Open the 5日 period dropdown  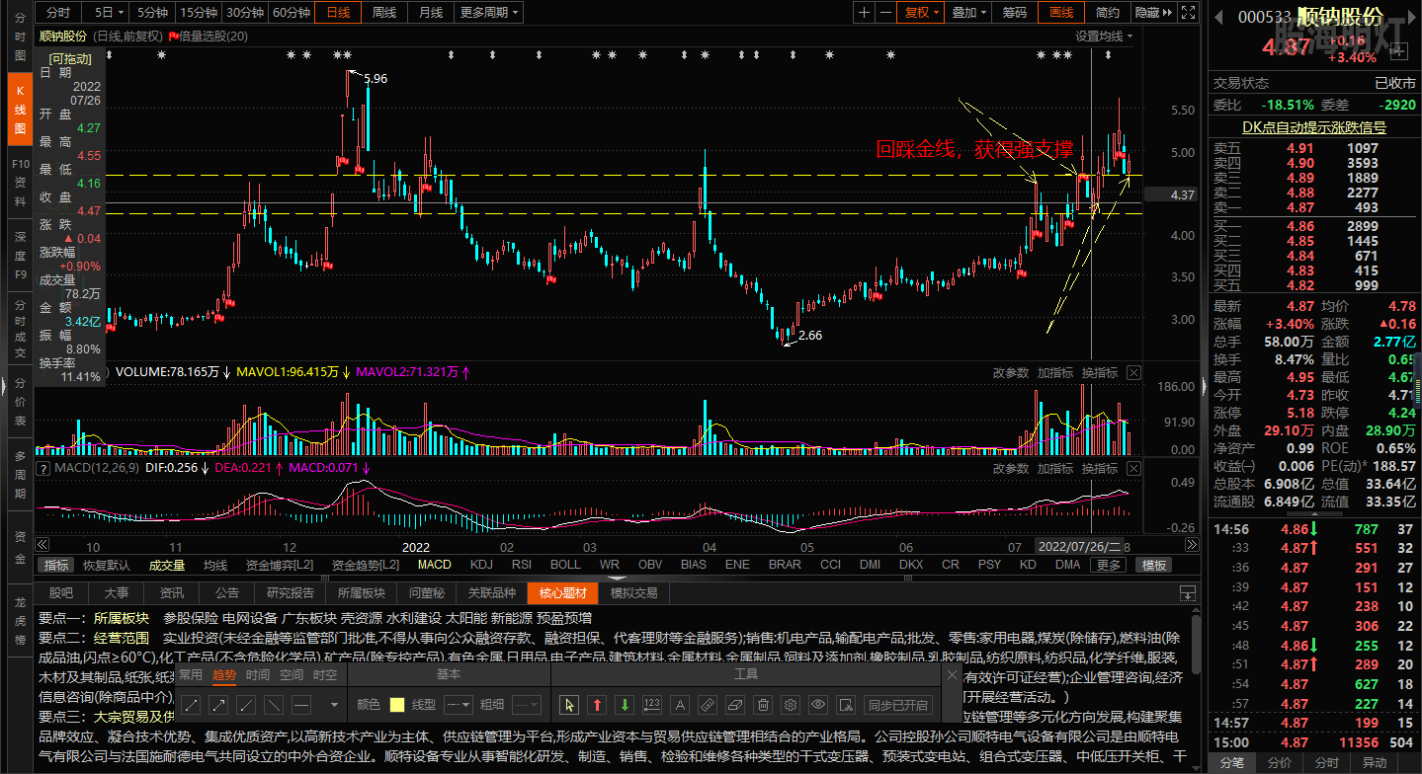click(x=110, y=12)
